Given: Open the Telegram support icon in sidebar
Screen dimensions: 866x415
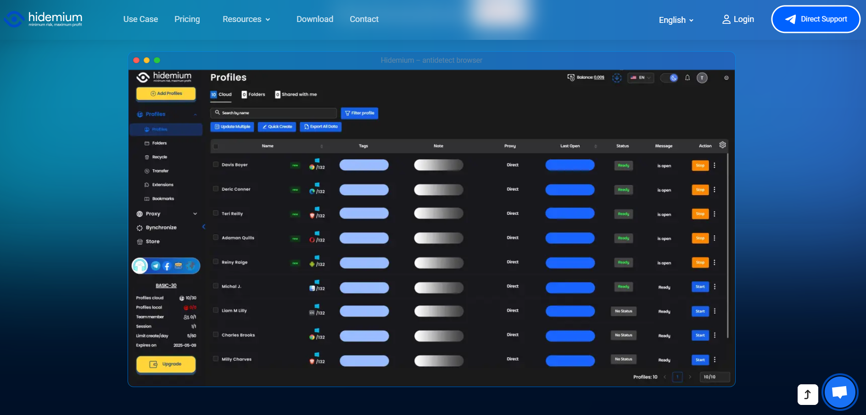Looking at the screenshot, I should click(x=156, y=266).
